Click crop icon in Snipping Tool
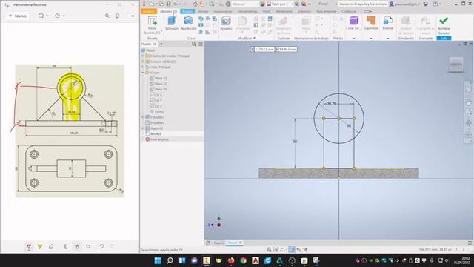Screen dimensions: 474x267 pyautogui.click(x=88, y=247)
